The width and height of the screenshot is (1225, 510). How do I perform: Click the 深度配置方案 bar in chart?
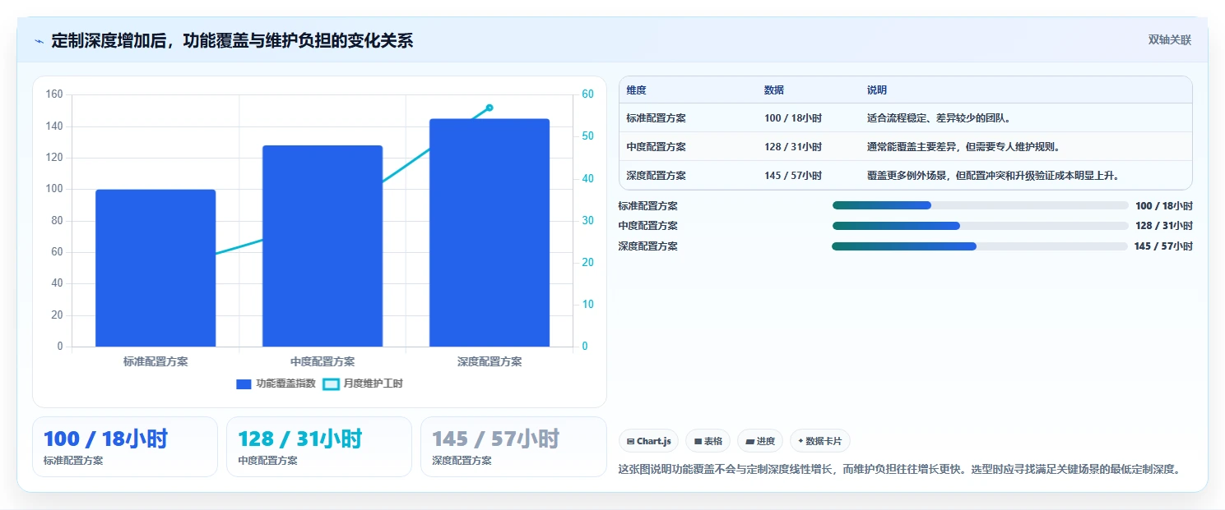pyautogui.click(x=490, y=232)
